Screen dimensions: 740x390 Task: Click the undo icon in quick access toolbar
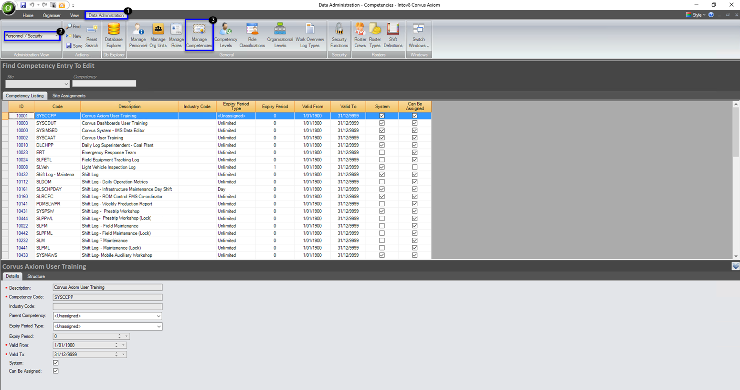[32, 5]
